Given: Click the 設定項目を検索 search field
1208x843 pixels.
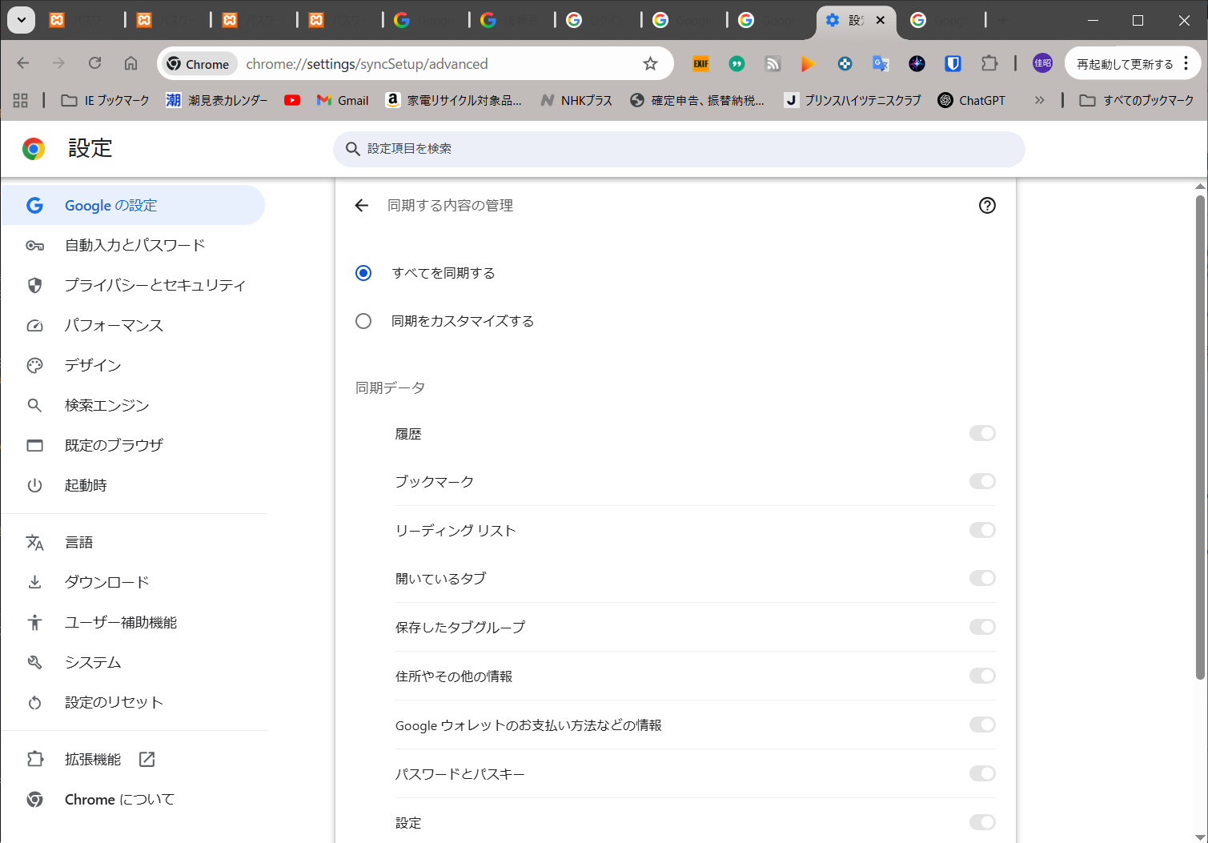Looking at the screenshot, I should point(679,149).
